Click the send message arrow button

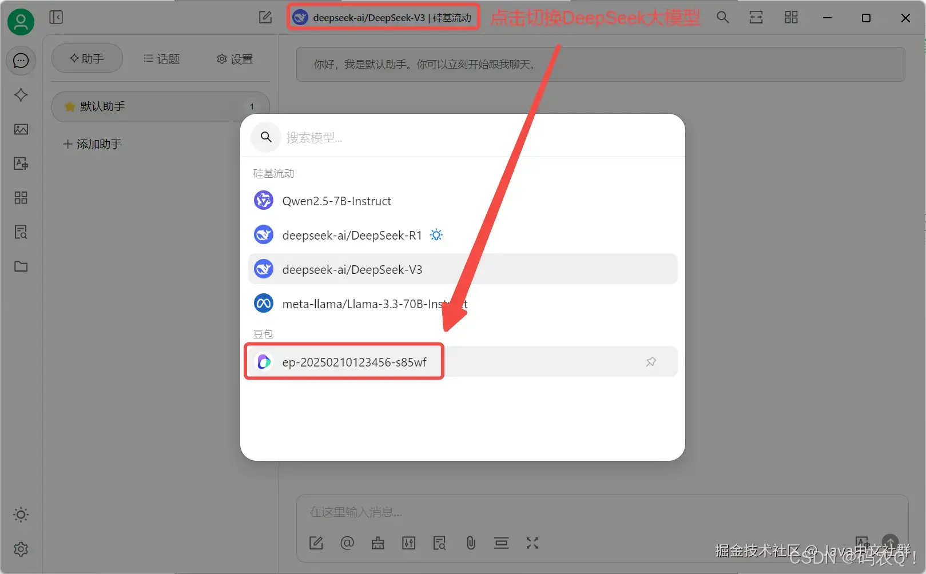[x=891, y=543]
